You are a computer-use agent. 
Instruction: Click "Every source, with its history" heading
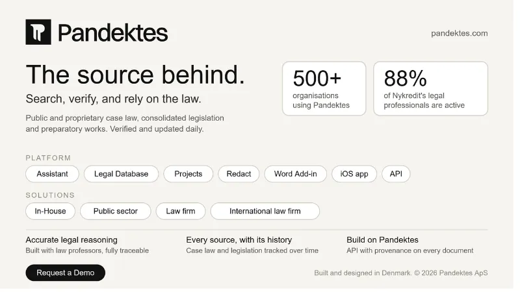click(x=239, y=239)
